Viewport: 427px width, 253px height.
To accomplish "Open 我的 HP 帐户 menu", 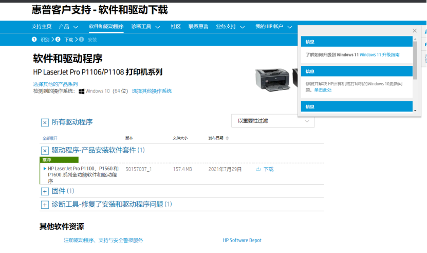I will tap(269, 26).
